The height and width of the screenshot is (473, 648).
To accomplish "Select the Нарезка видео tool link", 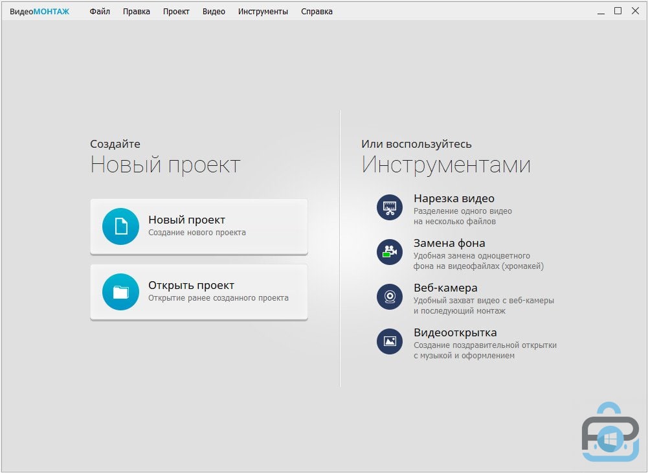I will pos(454,199).
